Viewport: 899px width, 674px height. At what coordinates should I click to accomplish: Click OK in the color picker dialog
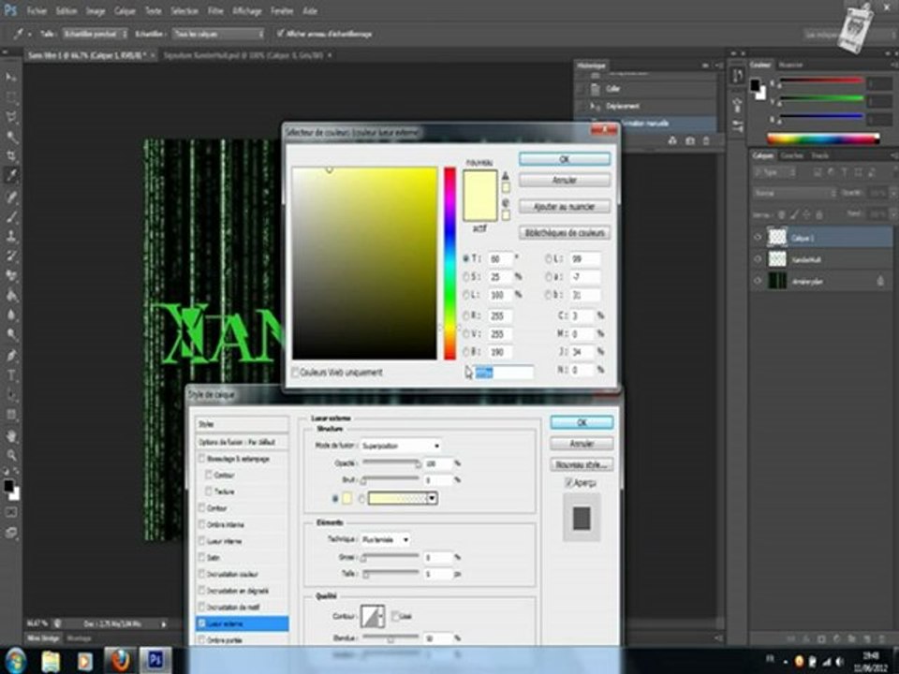point(565,159)
